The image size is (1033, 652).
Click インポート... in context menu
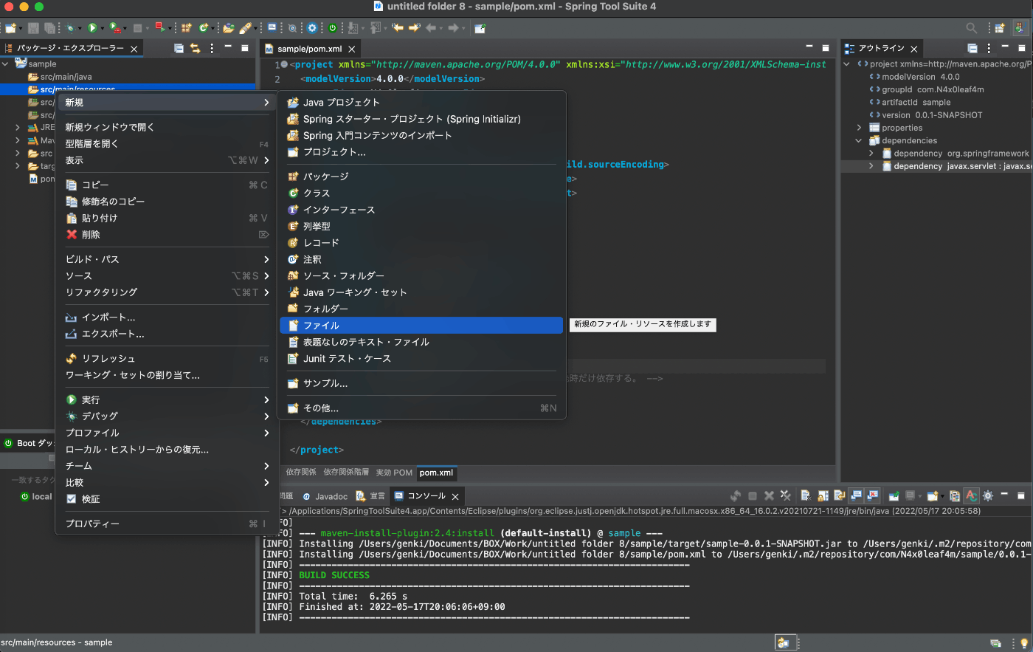coord(167,318)
